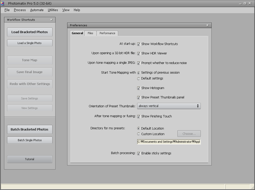Select Default settings radio button
This screenshot has width=255, height=190.
point(139,79)
